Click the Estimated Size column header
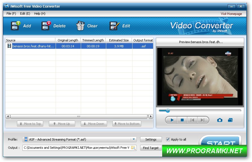 (119, 40)
